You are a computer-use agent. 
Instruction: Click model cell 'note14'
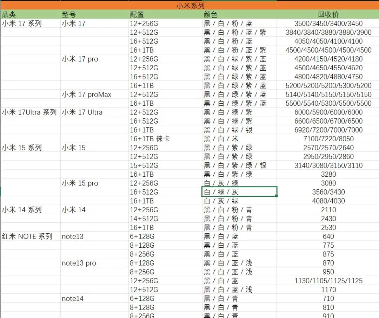tap(94, 299)
